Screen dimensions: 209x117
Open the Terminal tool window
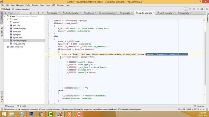(x=9, y=106)
